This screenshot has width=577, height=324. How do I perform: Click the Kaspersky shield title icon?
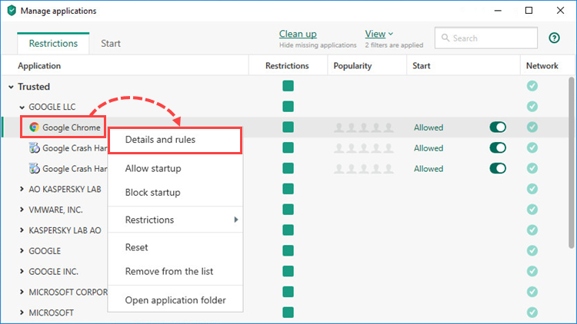12,10
